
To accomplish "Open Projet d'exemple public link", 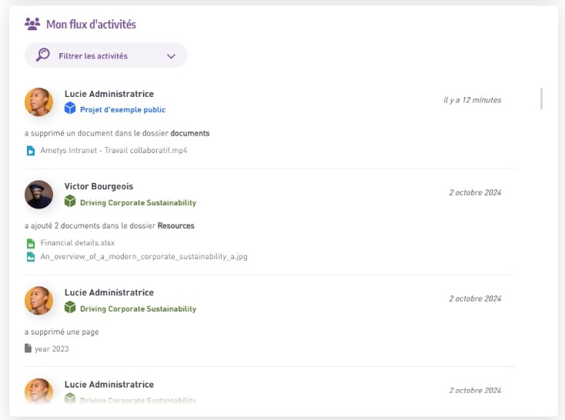I will (122, 110).
